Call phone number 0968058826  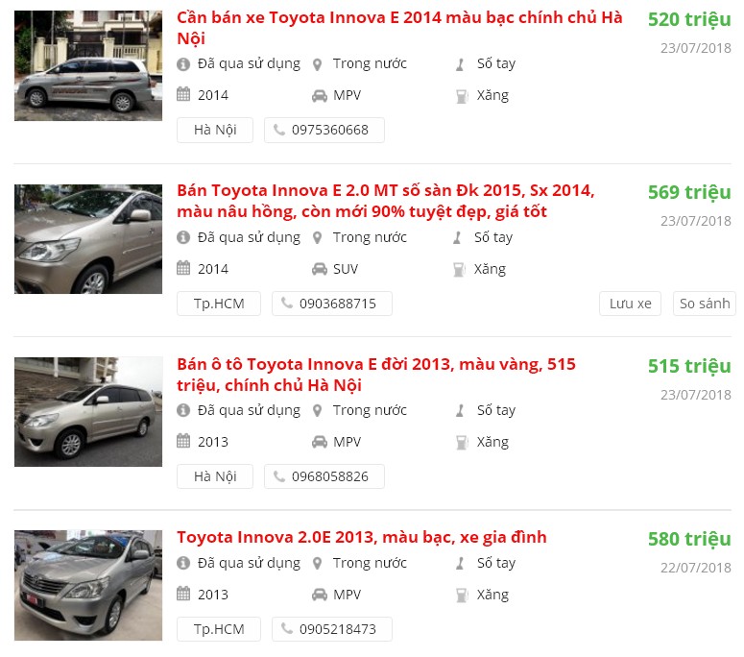(329, 476)
